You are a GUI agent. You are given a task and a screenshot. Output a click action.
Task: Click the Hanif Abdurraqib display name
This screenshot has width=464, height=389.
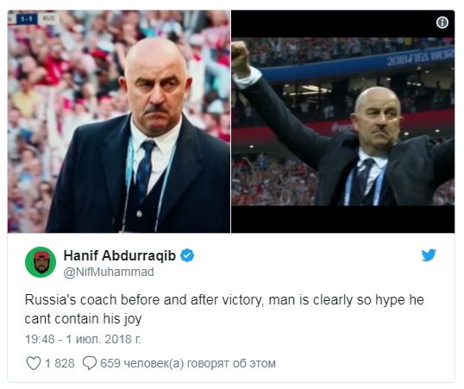pos(120,255)
